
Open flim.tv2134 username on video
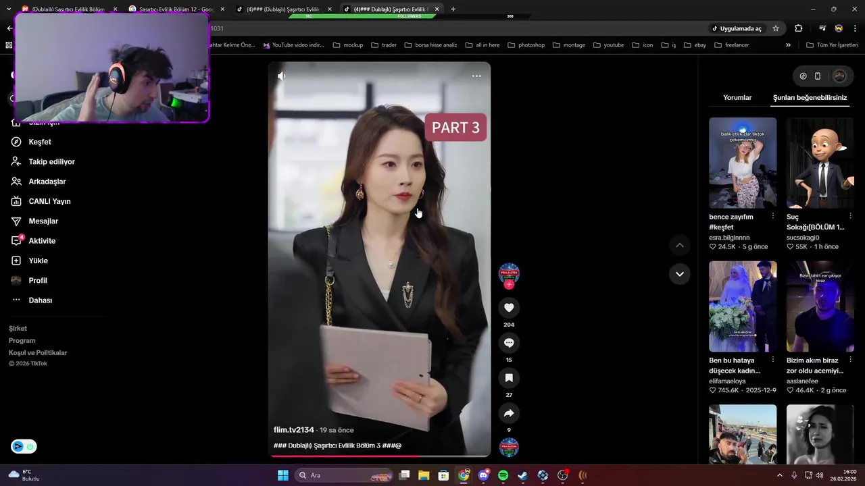[x=294, y=430]
